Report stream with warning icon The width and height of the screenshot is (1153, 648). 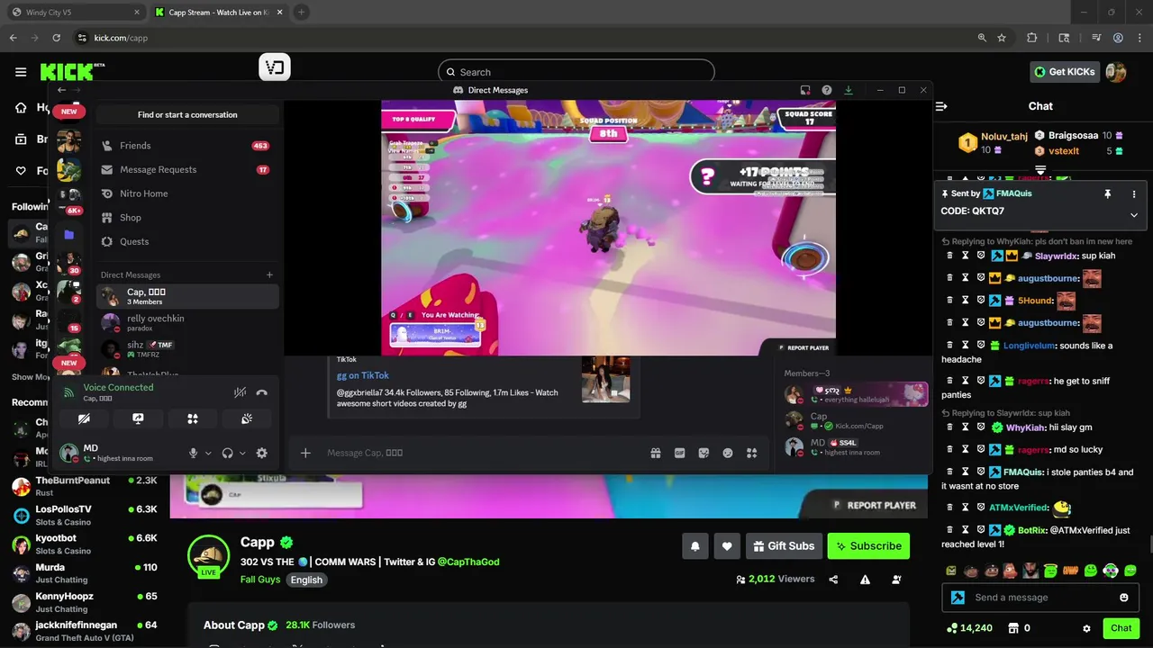(x=865, y=580)
